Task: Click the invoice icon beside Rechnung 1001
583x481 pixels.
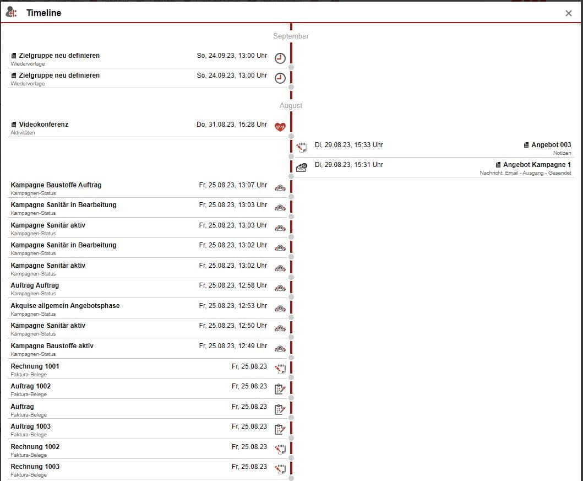Action: coord(280,369)
